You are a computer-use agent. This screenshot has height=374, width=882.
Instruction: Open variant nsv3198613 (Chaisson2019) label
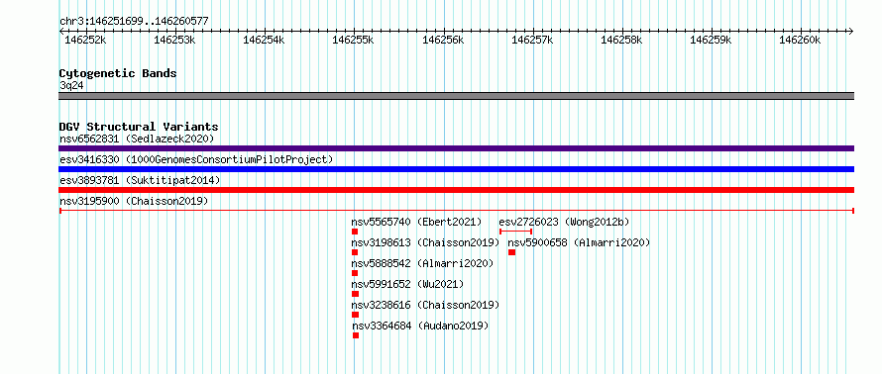426,242
